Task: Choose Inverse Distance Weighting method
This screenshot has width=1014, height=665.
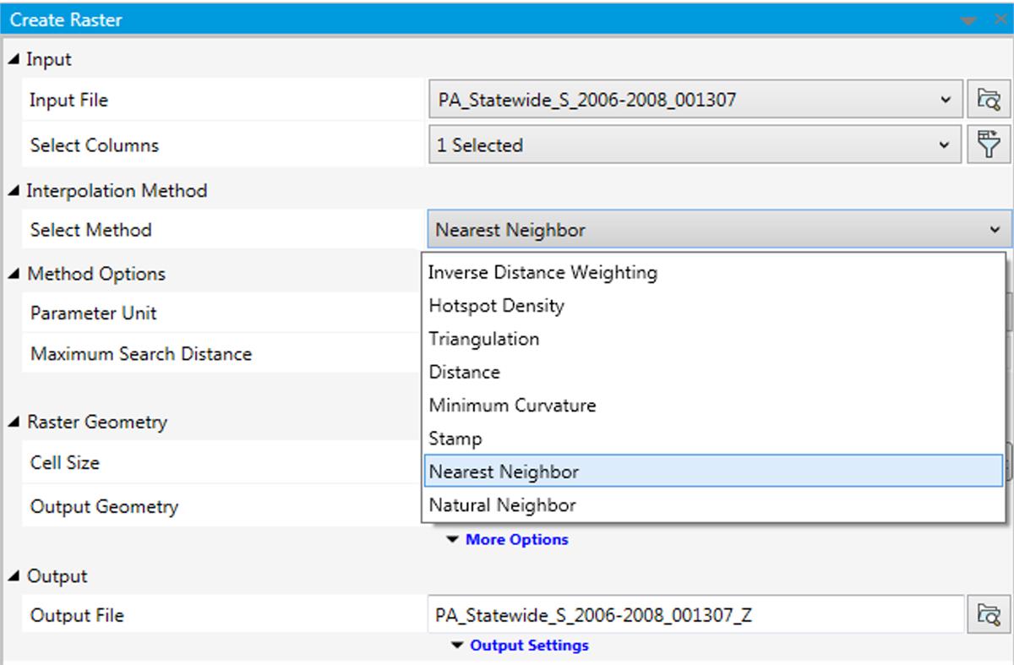Action: [542, 272]
